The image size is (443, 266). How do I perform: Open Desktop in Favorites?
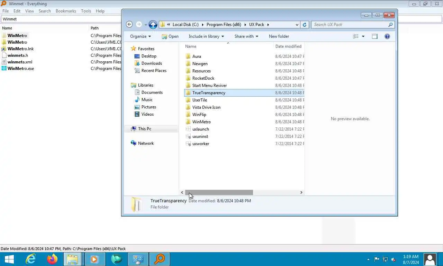pos(149,56)
